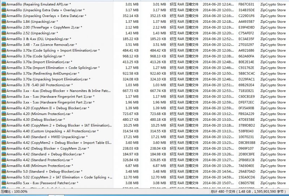This screenshot has width=289, height=196.
Task: Select the icon for Armadillo 4.40 (Standard + HWID Unpacking).rar
Action: coord(4,137)
